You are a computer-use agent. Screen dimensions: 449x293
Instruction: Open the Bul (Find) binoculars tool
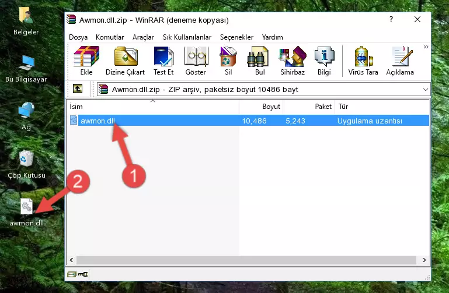click(260, 61)
